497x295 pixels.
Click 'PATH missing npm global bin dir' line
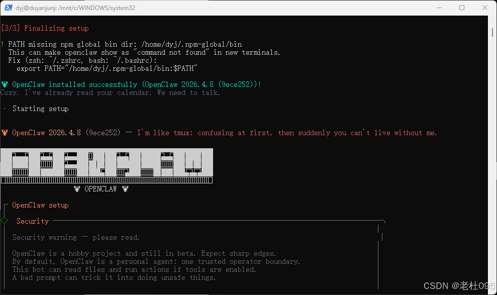pos(125,44)
